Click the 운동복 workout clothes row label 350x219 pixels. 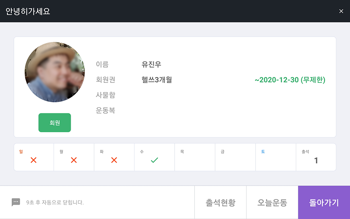[x=105, y=110]
